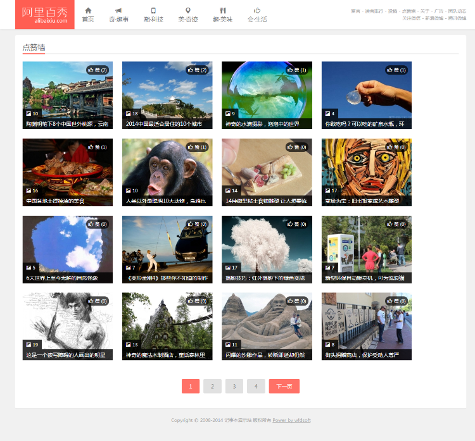Open the 趣·美味 category in the navbar
Viewport: 475px width, 441px height.
coord(222,15)
